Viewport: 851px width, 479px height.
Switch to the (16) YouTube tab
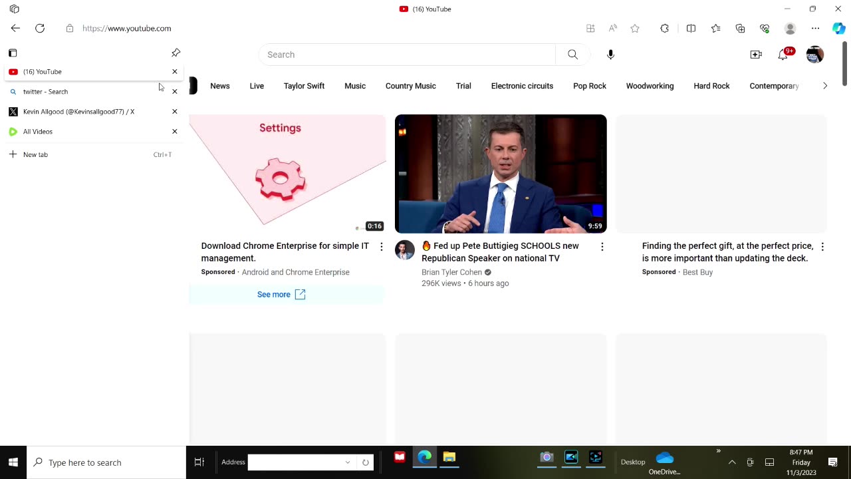(93, 71)
